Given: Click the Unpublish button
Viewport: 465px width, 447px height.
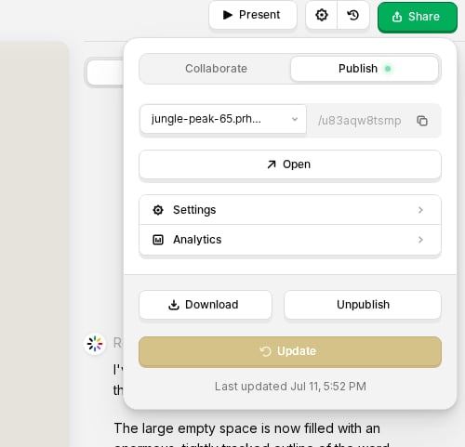Looking at the screenshot, I should [x=363, y=305].
